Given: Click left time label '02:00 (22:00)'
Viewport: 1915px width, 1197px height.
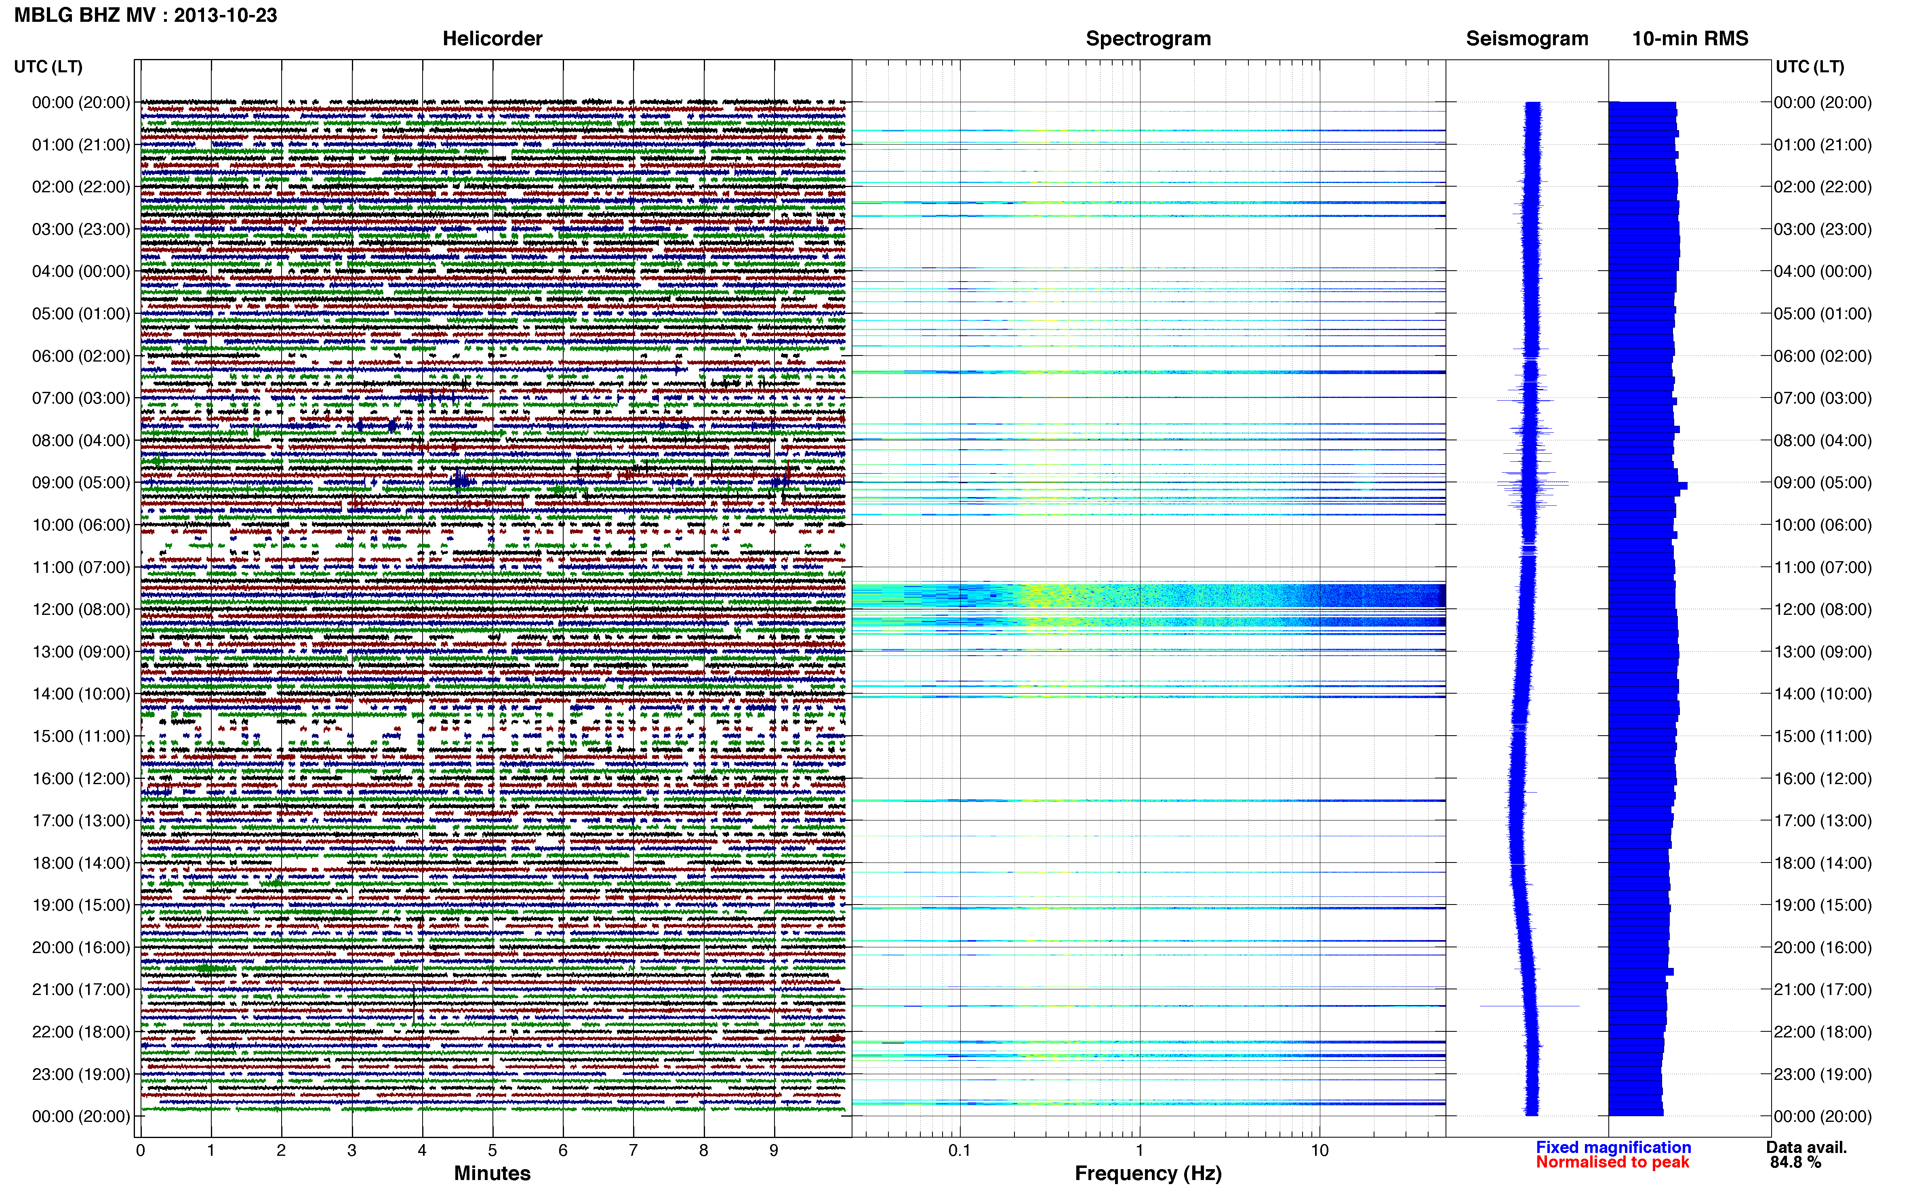Looking at the screenshot, I should (81, 187).
